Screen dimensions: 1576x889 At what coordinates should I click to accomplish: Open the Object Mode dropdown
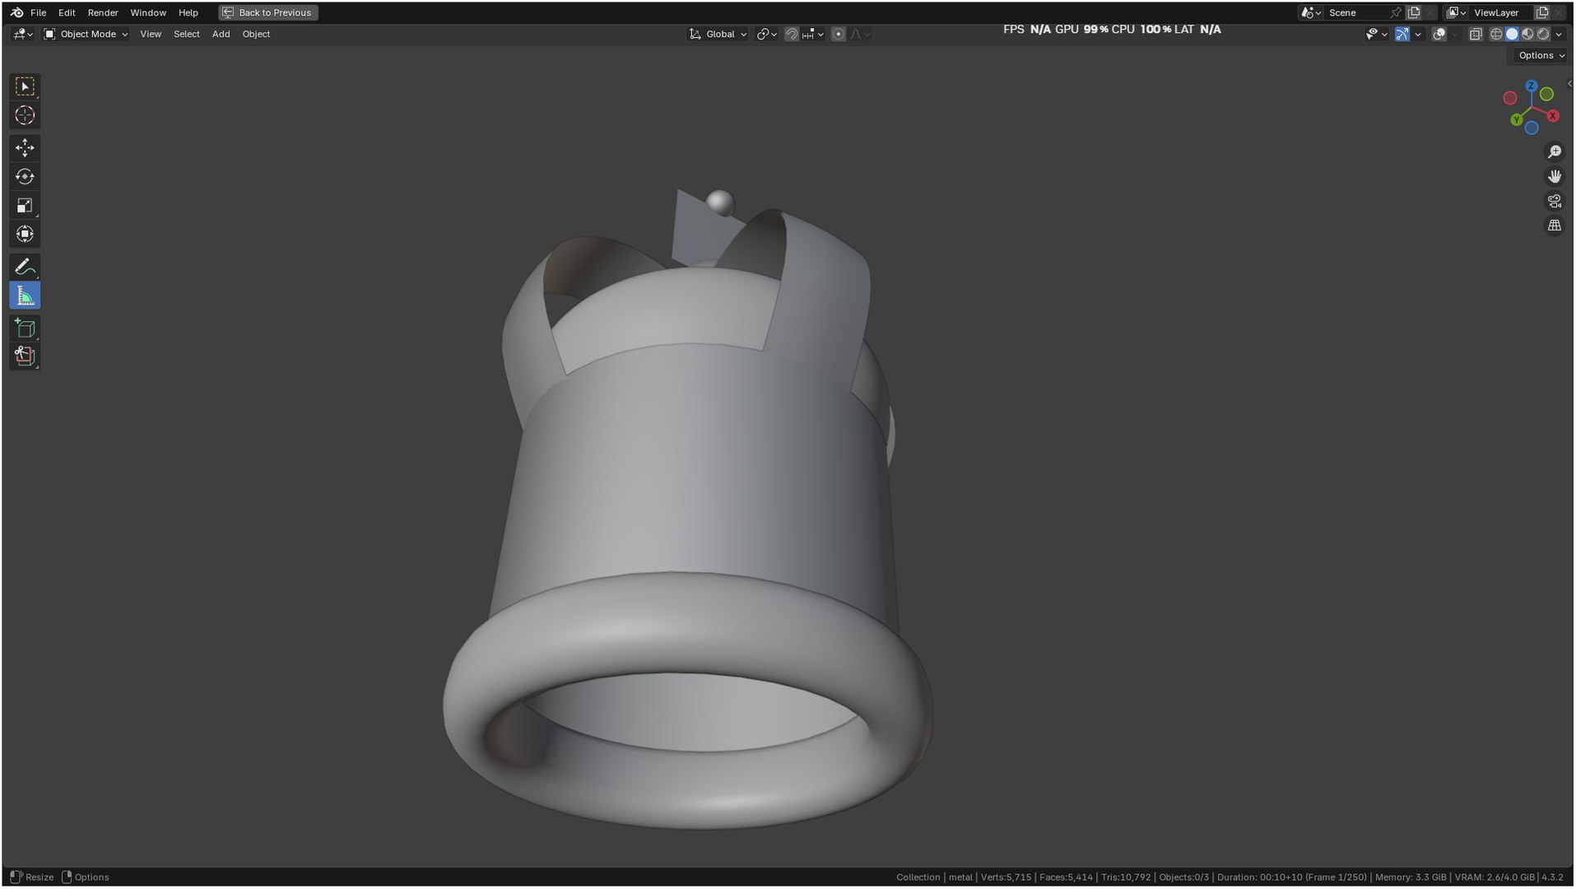pyautogui.click(x=86, y=34)
